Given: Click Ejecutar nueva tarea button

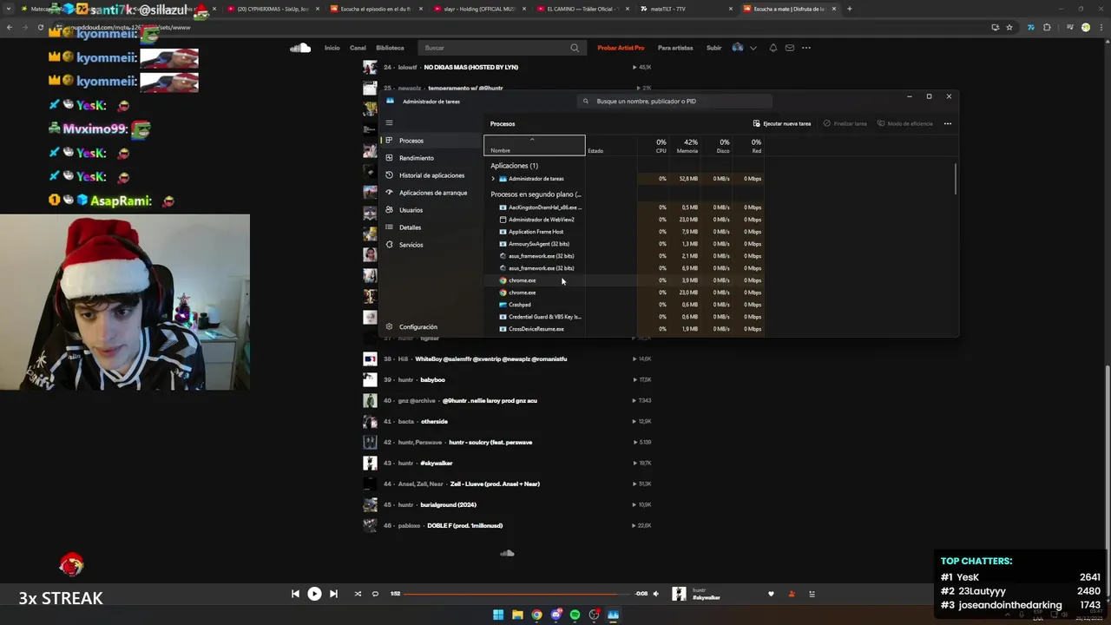Looking at the screenshot, I should click(782, 123).
